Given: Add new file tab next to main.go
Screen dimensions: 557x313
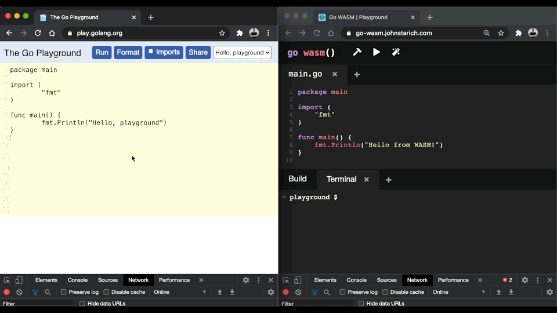Looking at the screenshot, I should pos(357,75).
